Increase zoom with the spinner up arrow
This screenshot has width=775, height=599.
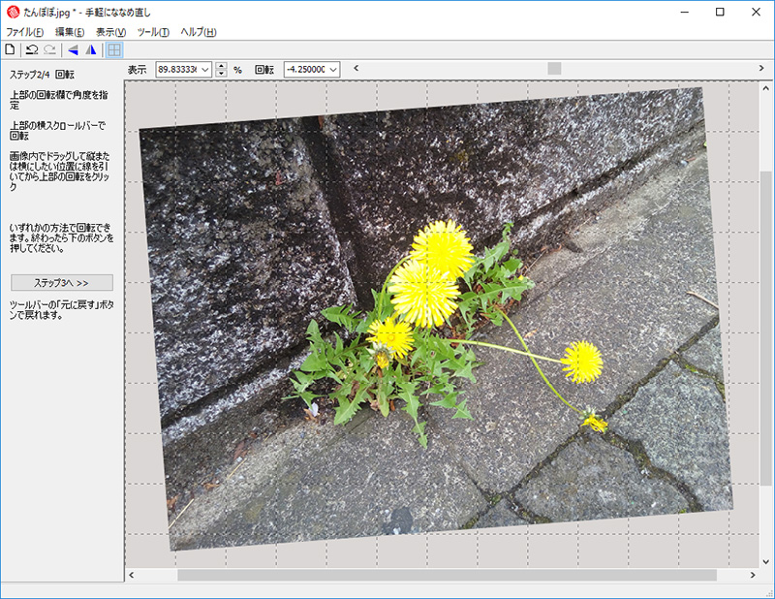pos(222,66)
